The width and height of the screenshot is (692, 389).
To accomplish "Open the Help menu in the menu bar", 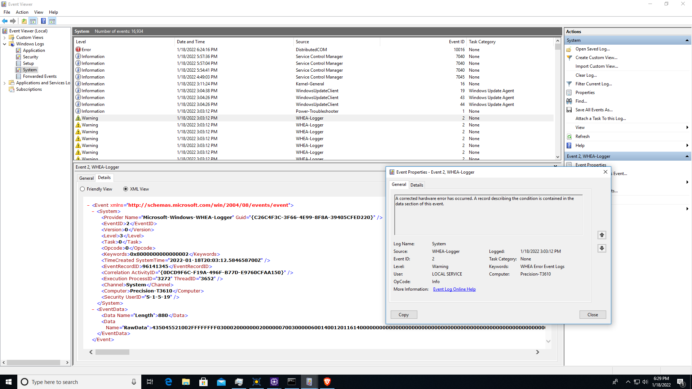I will click(x=53, y=12).
